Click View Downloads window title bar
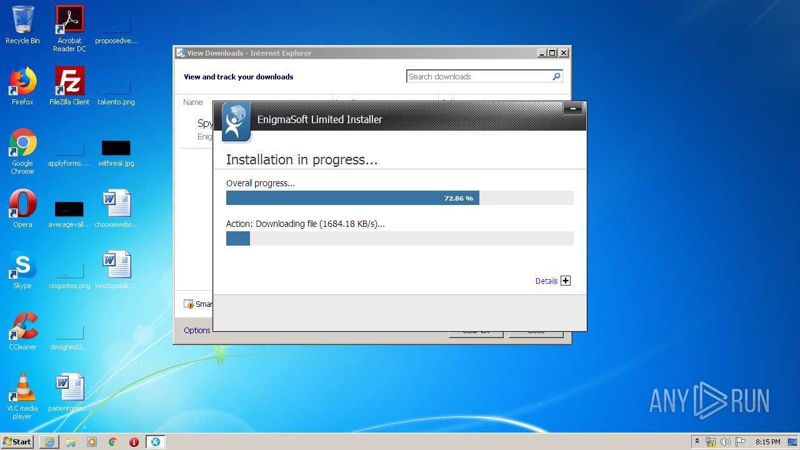This screenshot has width=800, height=450. point(356,53)
